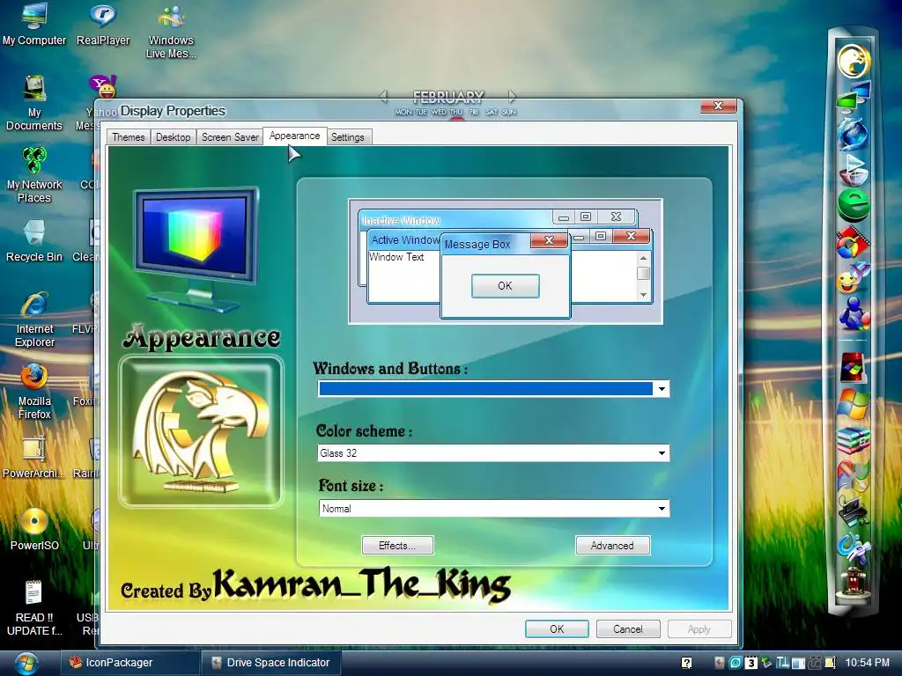Open My Network Places on desktop

coord(34,175)
